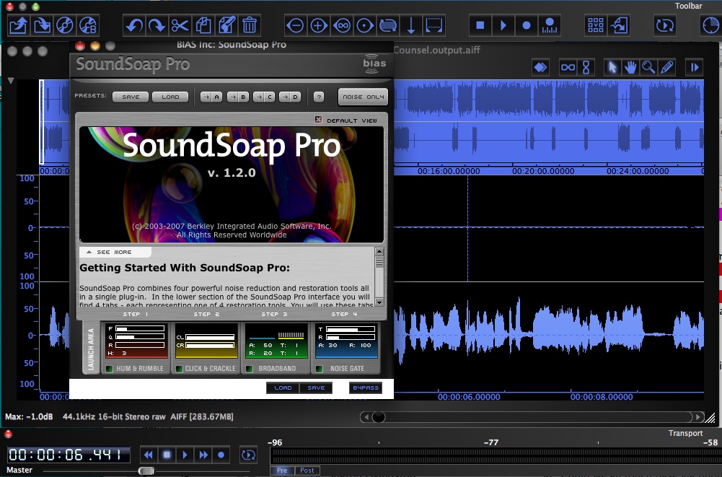This screenshot has height=477, width=722.
Task: Click the second toolbar icon with downward arrow
Action: pyautogui.click(x=42, y=25)
